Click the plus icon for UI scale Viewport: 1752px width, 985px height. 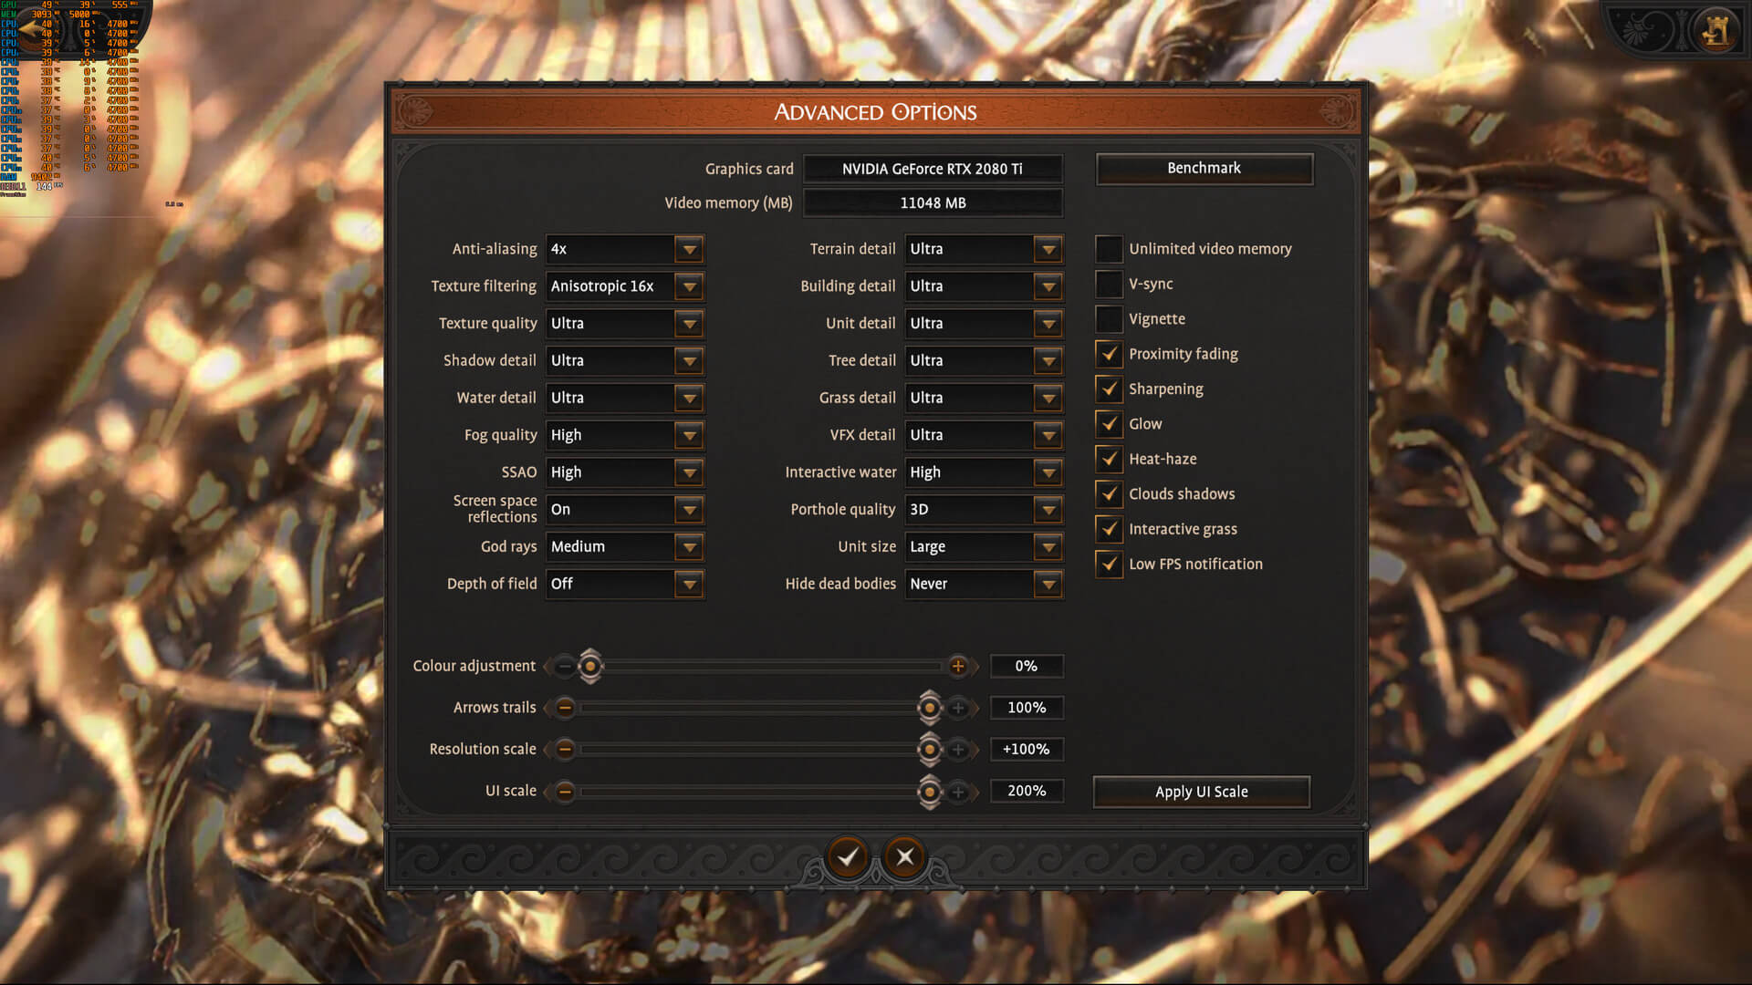957,792
